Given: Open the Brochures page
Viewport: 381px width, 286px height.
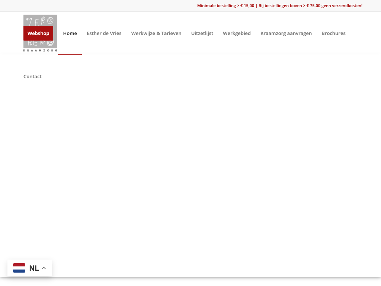Looking at the screenshot, I should pyautogui.click(x=333, y=33).
